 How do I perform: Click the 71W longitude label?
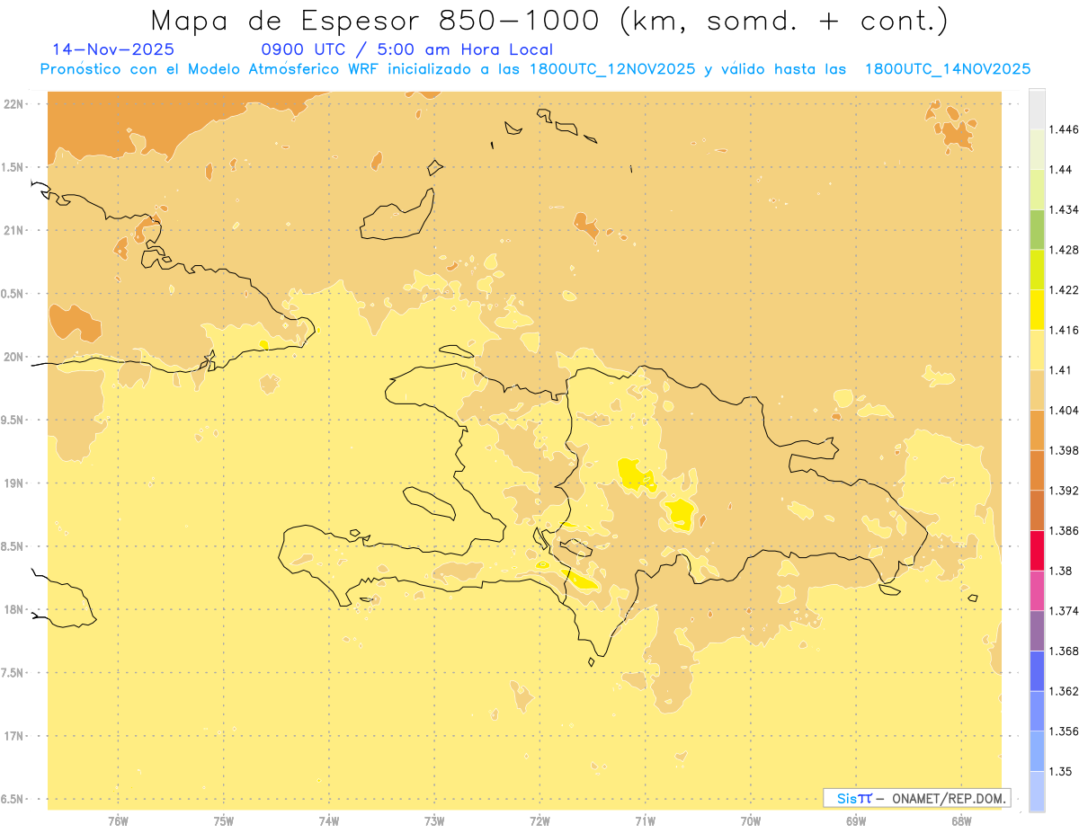point(645,821)
